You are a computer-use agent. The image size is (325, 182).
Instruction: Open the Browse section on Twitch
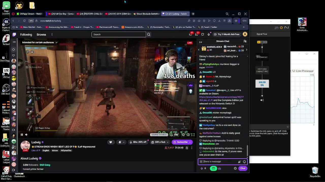(41, 34)
